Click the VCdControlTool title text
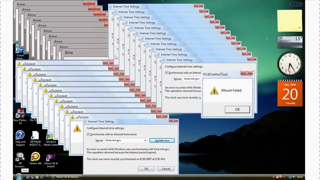The width and height of the screenshot is (320, 180). coord(215,74)
